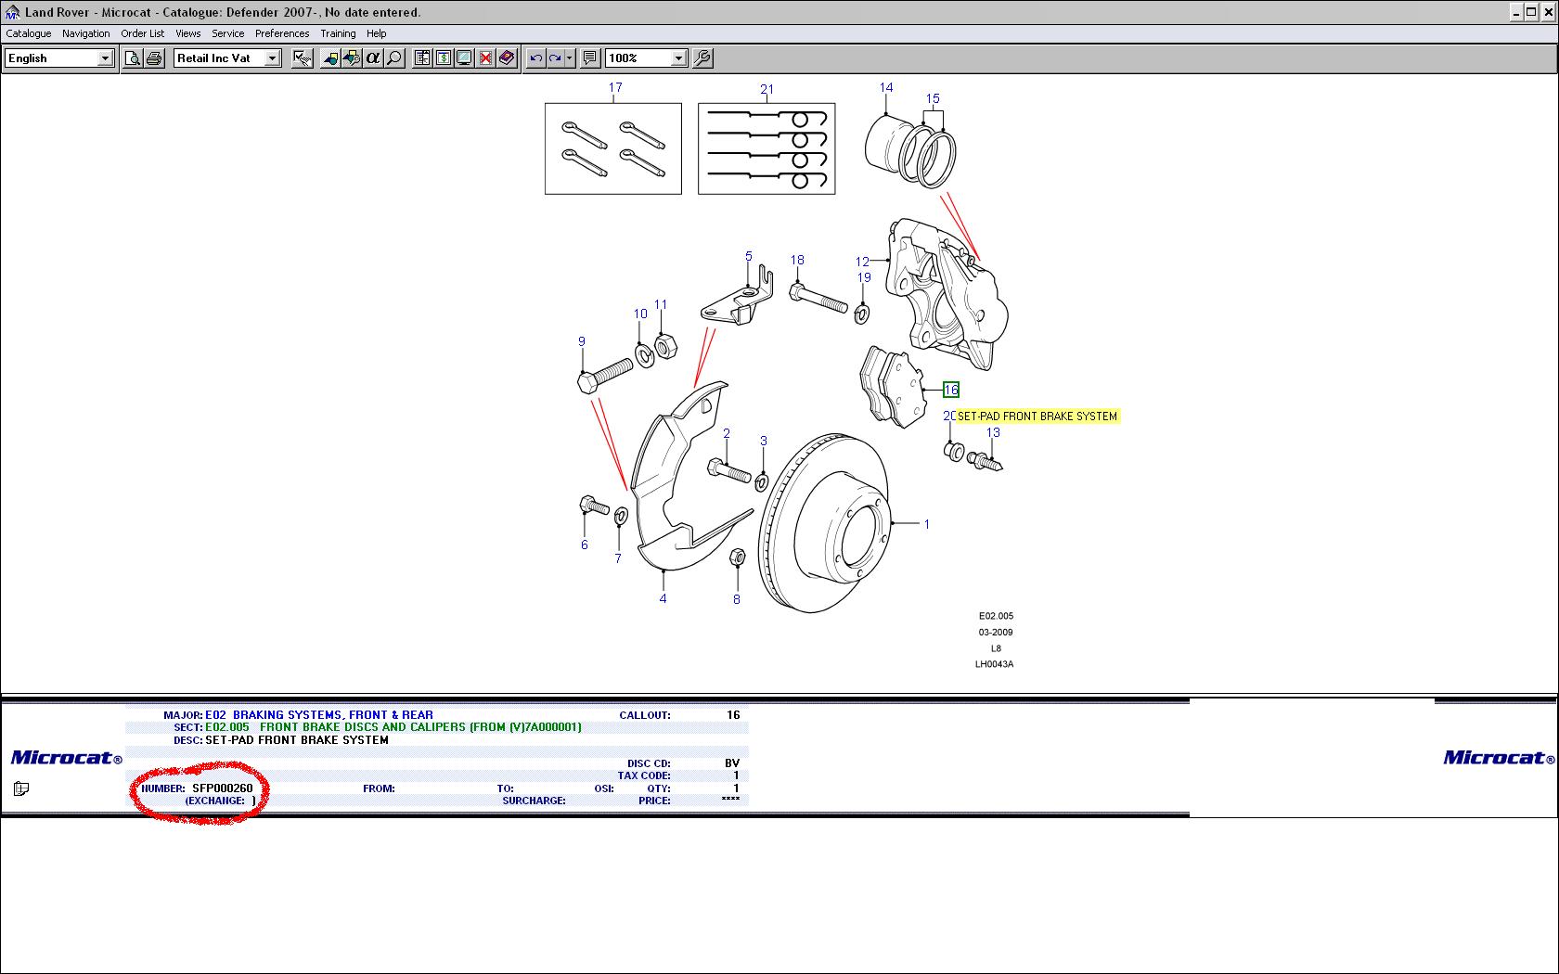Click the small notebook icon below Microcat logo
1559x974 pixels.
point(21,788)
